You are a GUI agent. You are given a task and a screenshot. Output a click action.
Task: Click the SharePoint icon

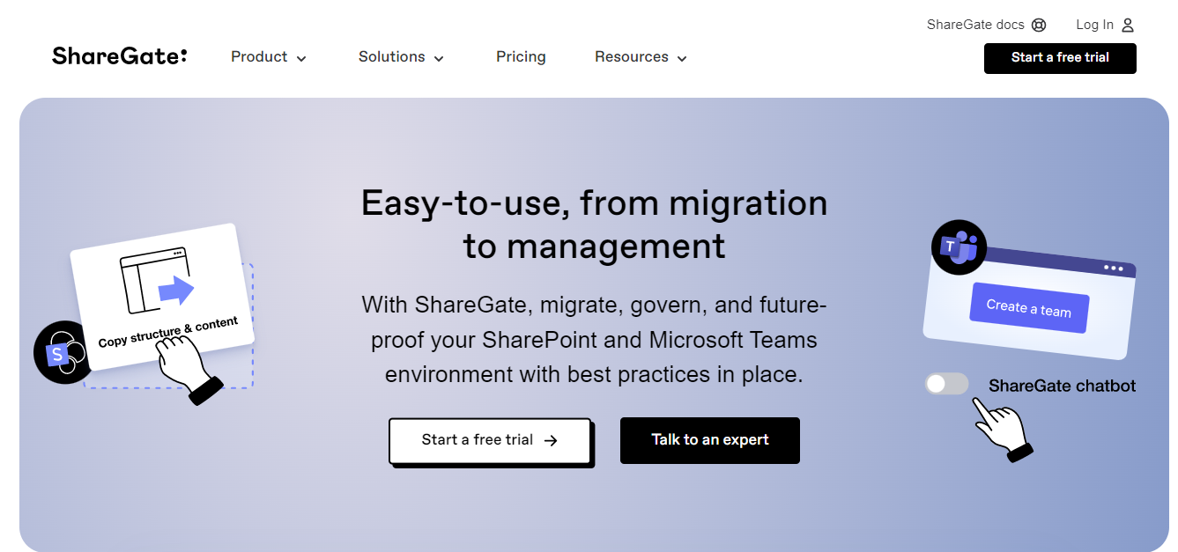pos(62,352)
